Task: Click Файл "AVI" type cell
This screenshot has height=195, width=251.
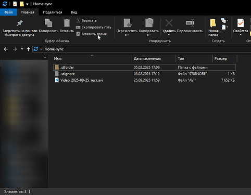Action: 186,80
